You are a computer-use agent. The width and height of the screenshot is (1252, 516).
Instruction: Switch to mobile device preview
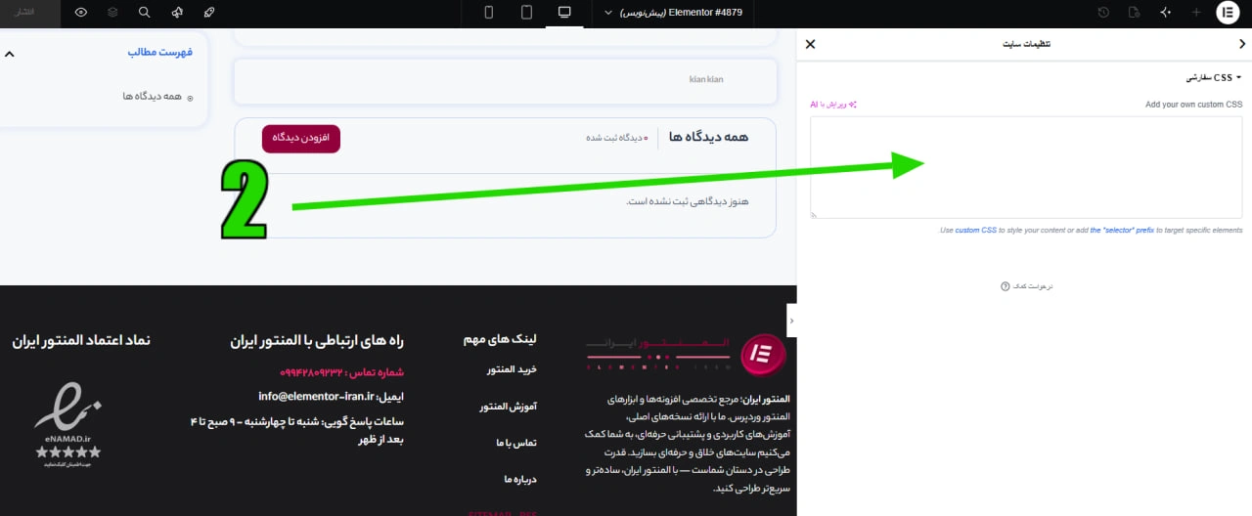pyautogui.click(x=489, y=13)
